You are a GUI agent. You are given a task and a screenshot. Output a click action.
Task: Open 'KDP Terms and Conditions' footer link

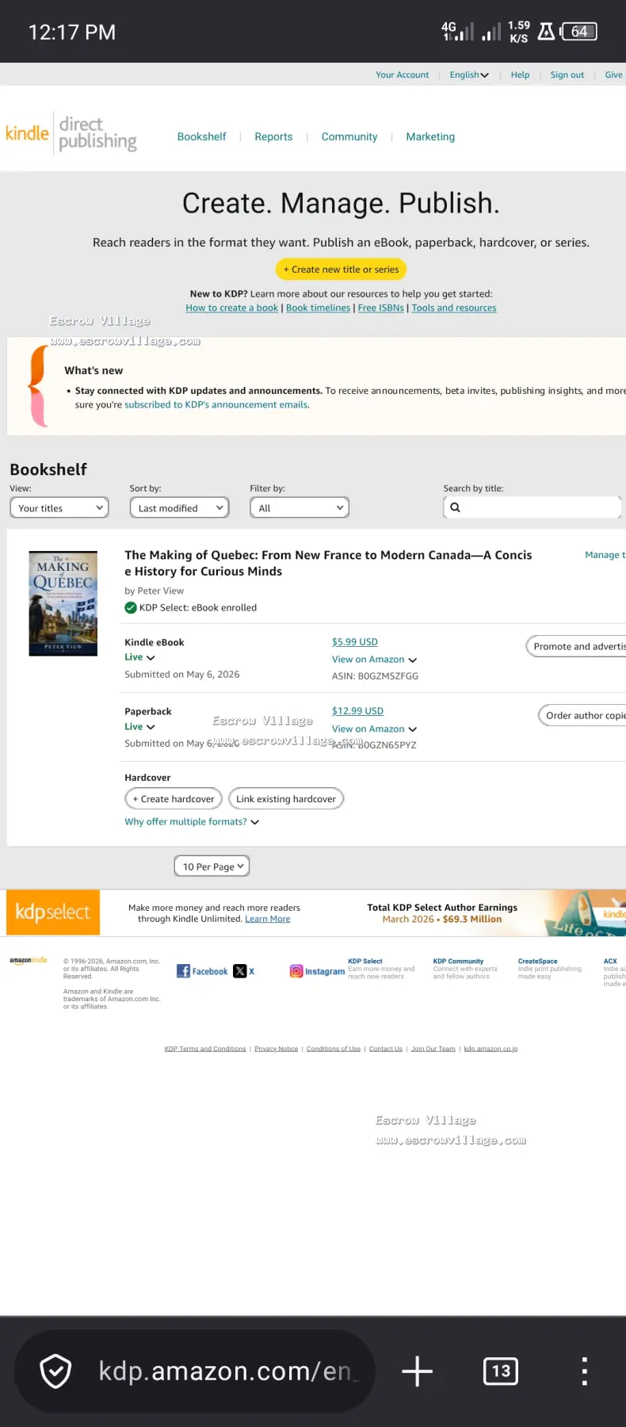tap(205, 1049)
